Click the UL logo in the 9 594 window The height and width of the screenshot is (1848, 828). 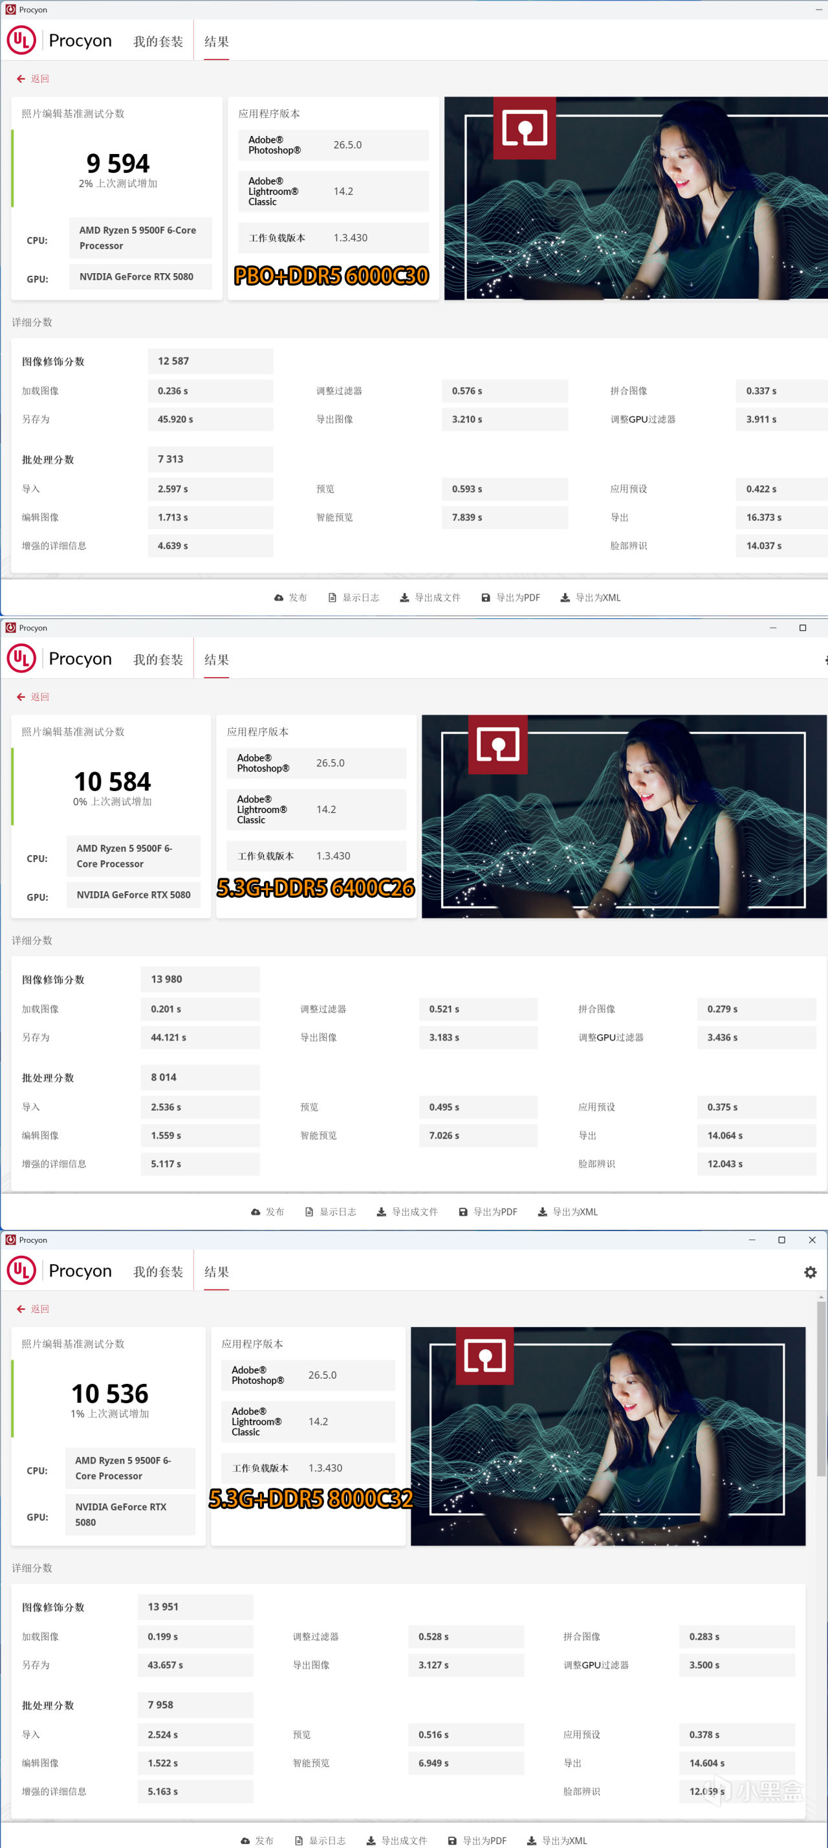tap(21, 40)
